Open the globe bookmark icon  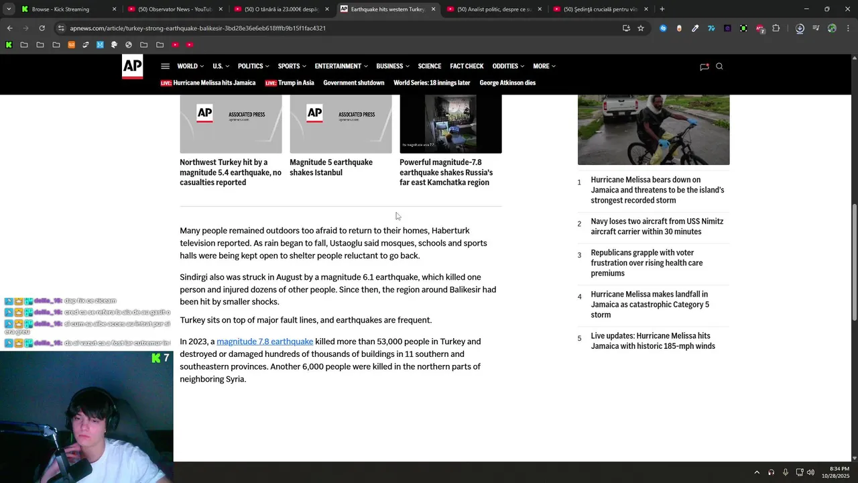pyautogui.click(x=129, y=45)
